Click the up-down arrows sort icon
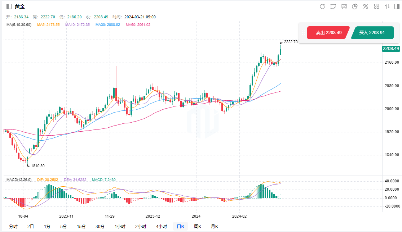The width and height of the screenshot is (402, 232). coord(387,6)
